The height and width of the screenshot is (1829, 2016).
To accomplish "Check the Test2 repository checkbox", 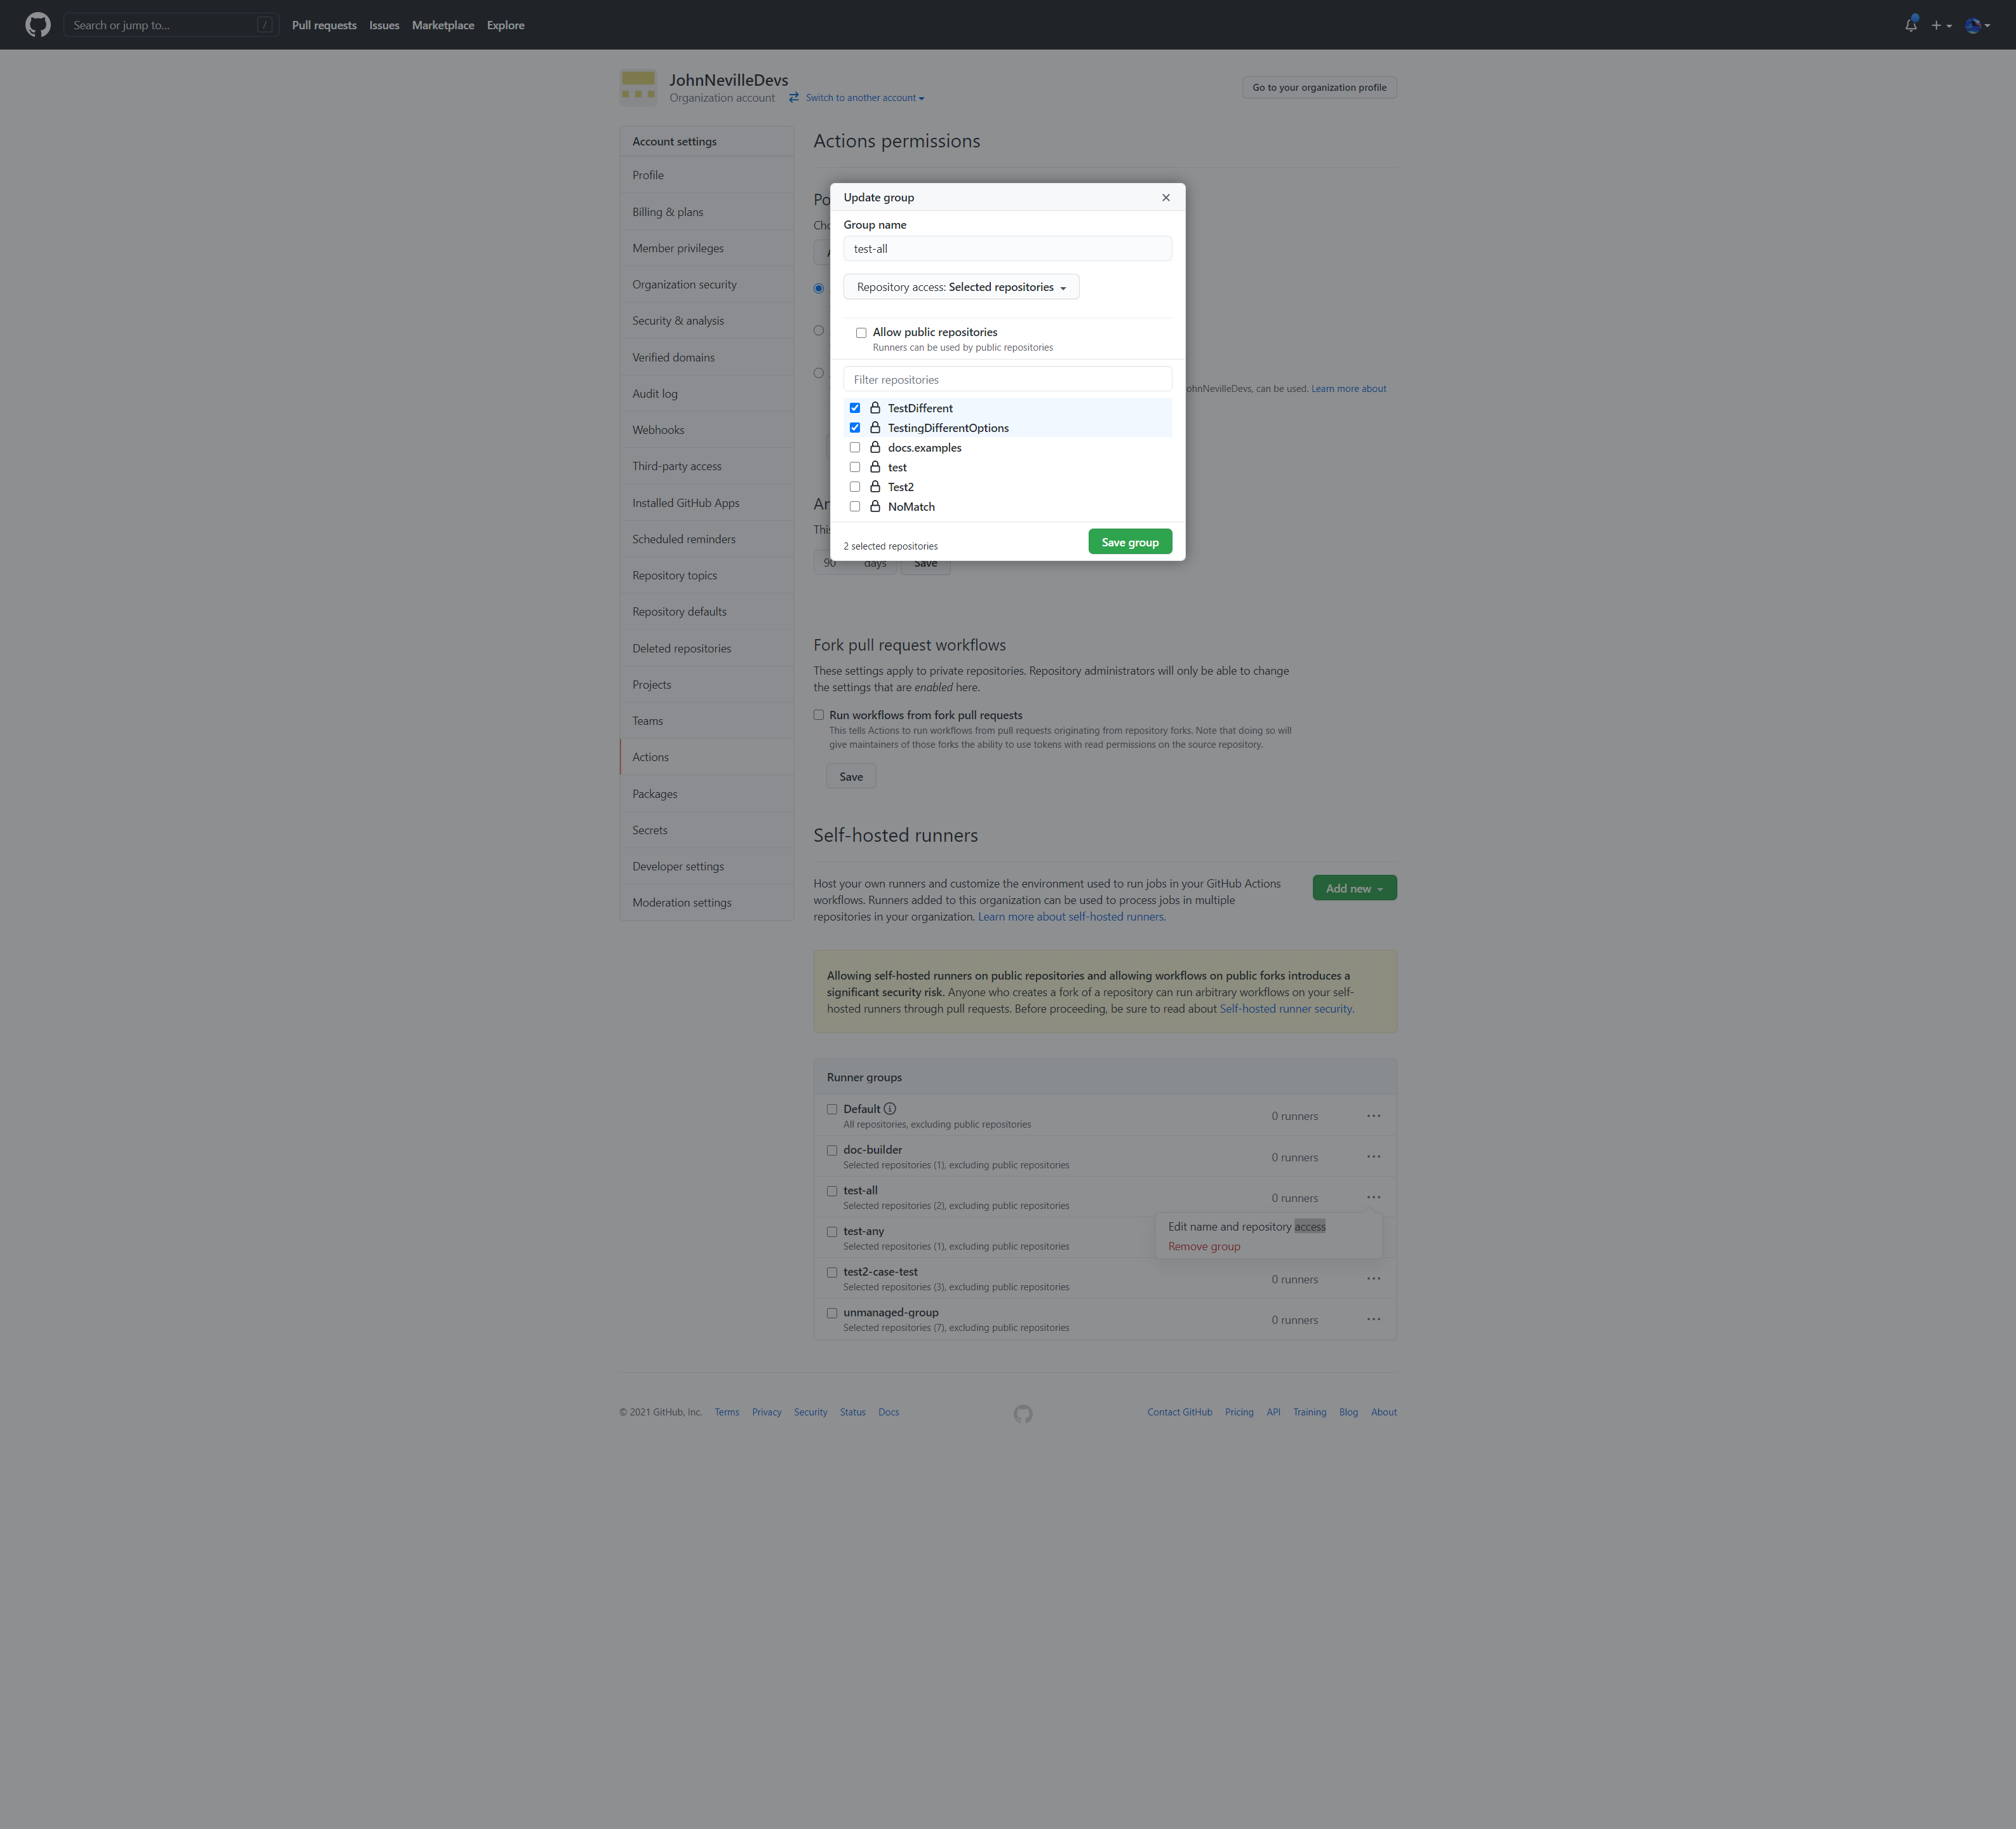I will tap(855, 487).
